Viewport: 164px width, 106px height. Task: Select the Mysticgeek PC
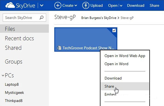[x=14, y=93]
